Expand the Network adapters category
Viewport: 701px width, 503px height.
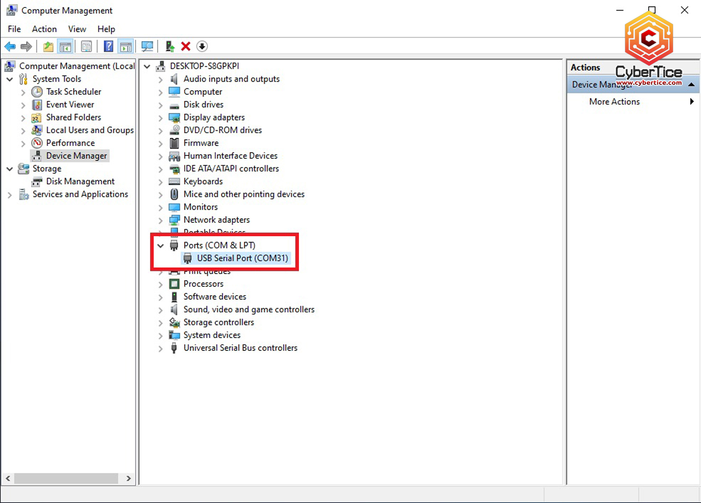click(x=161, y=220)
